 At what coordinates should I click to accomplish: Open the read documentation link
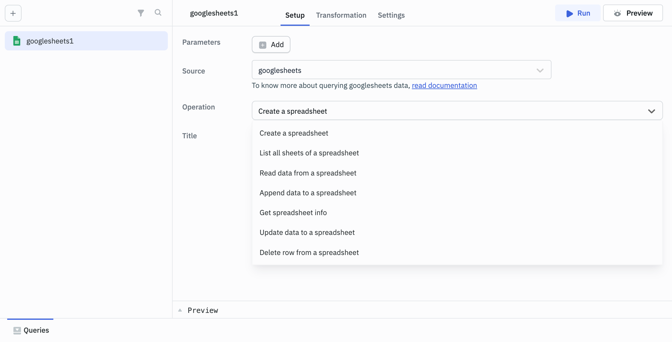pyautogui.click(x=445, y=85)
